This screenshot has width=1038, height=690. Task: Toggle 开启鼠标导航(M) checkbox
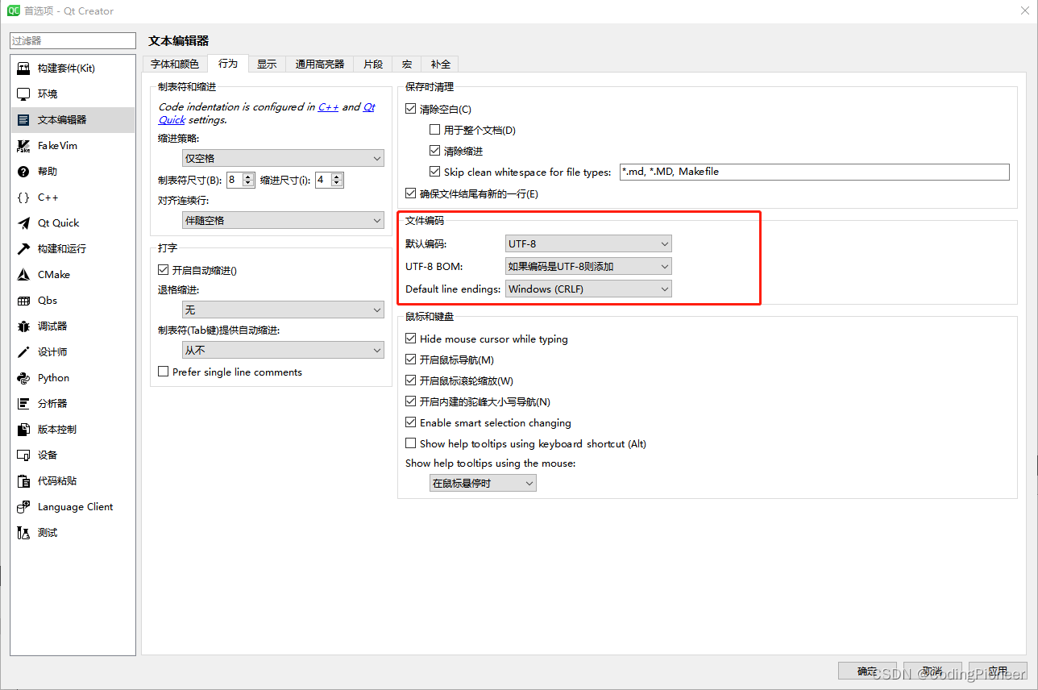[411, 360]
